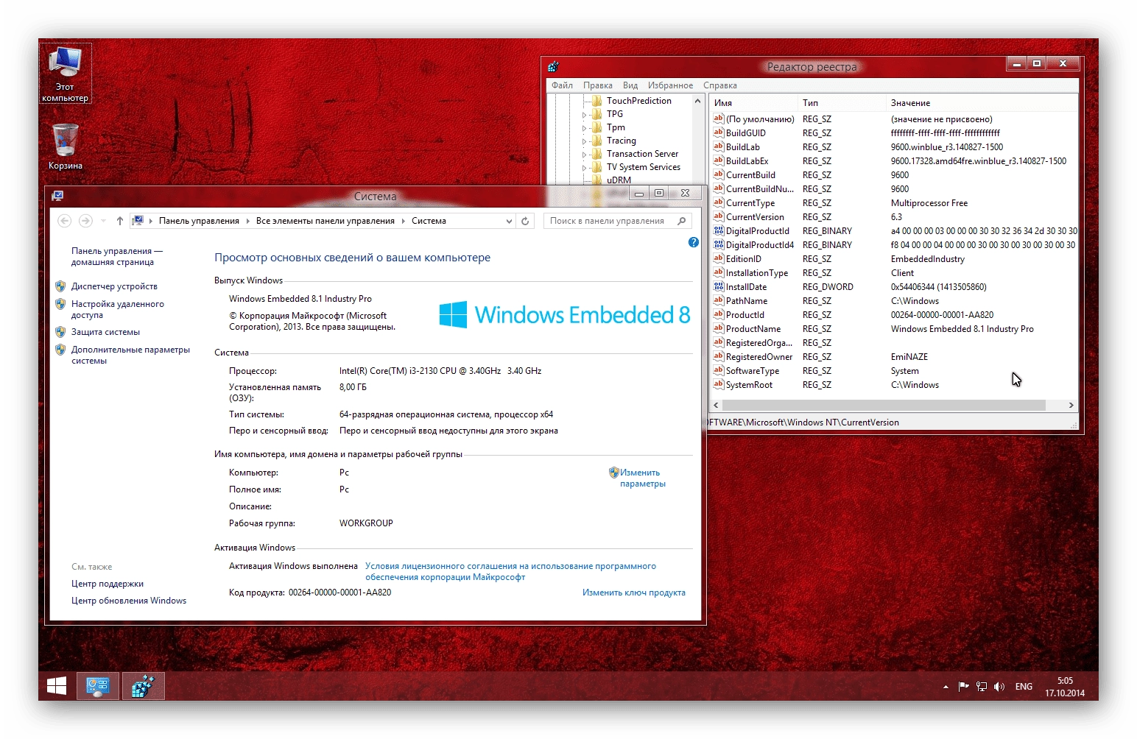Sort by the 'Тип' column header
Viewport: 1137px width, 739px height.
842,103
